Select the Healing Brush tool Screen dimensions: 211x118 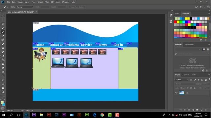point(3,40)
